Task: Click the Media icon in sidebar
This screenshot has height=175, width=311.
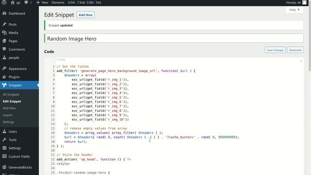Action: click(x=4, y=33)
